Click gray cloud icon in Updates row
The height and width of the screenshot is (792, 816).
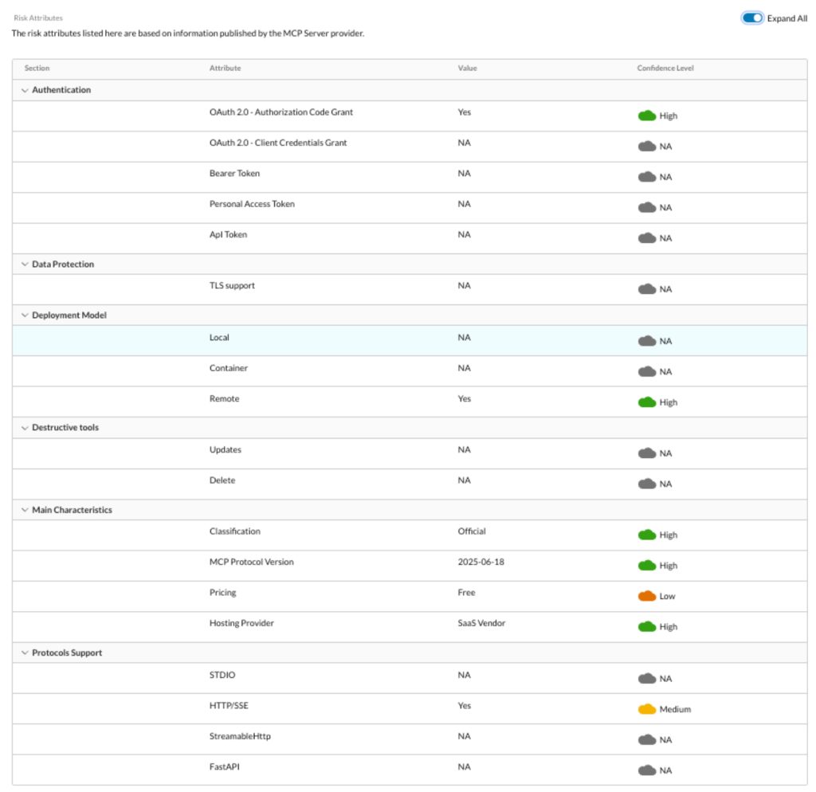tap(647, 453)
